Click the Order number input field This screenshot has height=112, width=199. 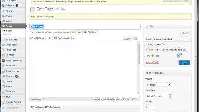150,107
